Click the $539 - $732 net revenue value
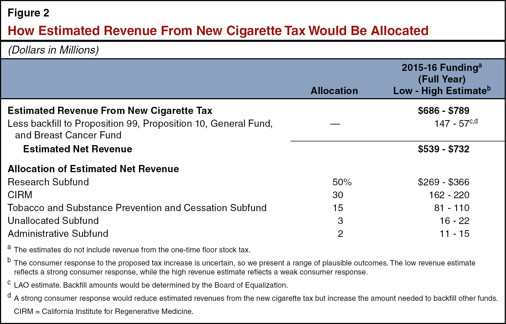 click(443, 149)
